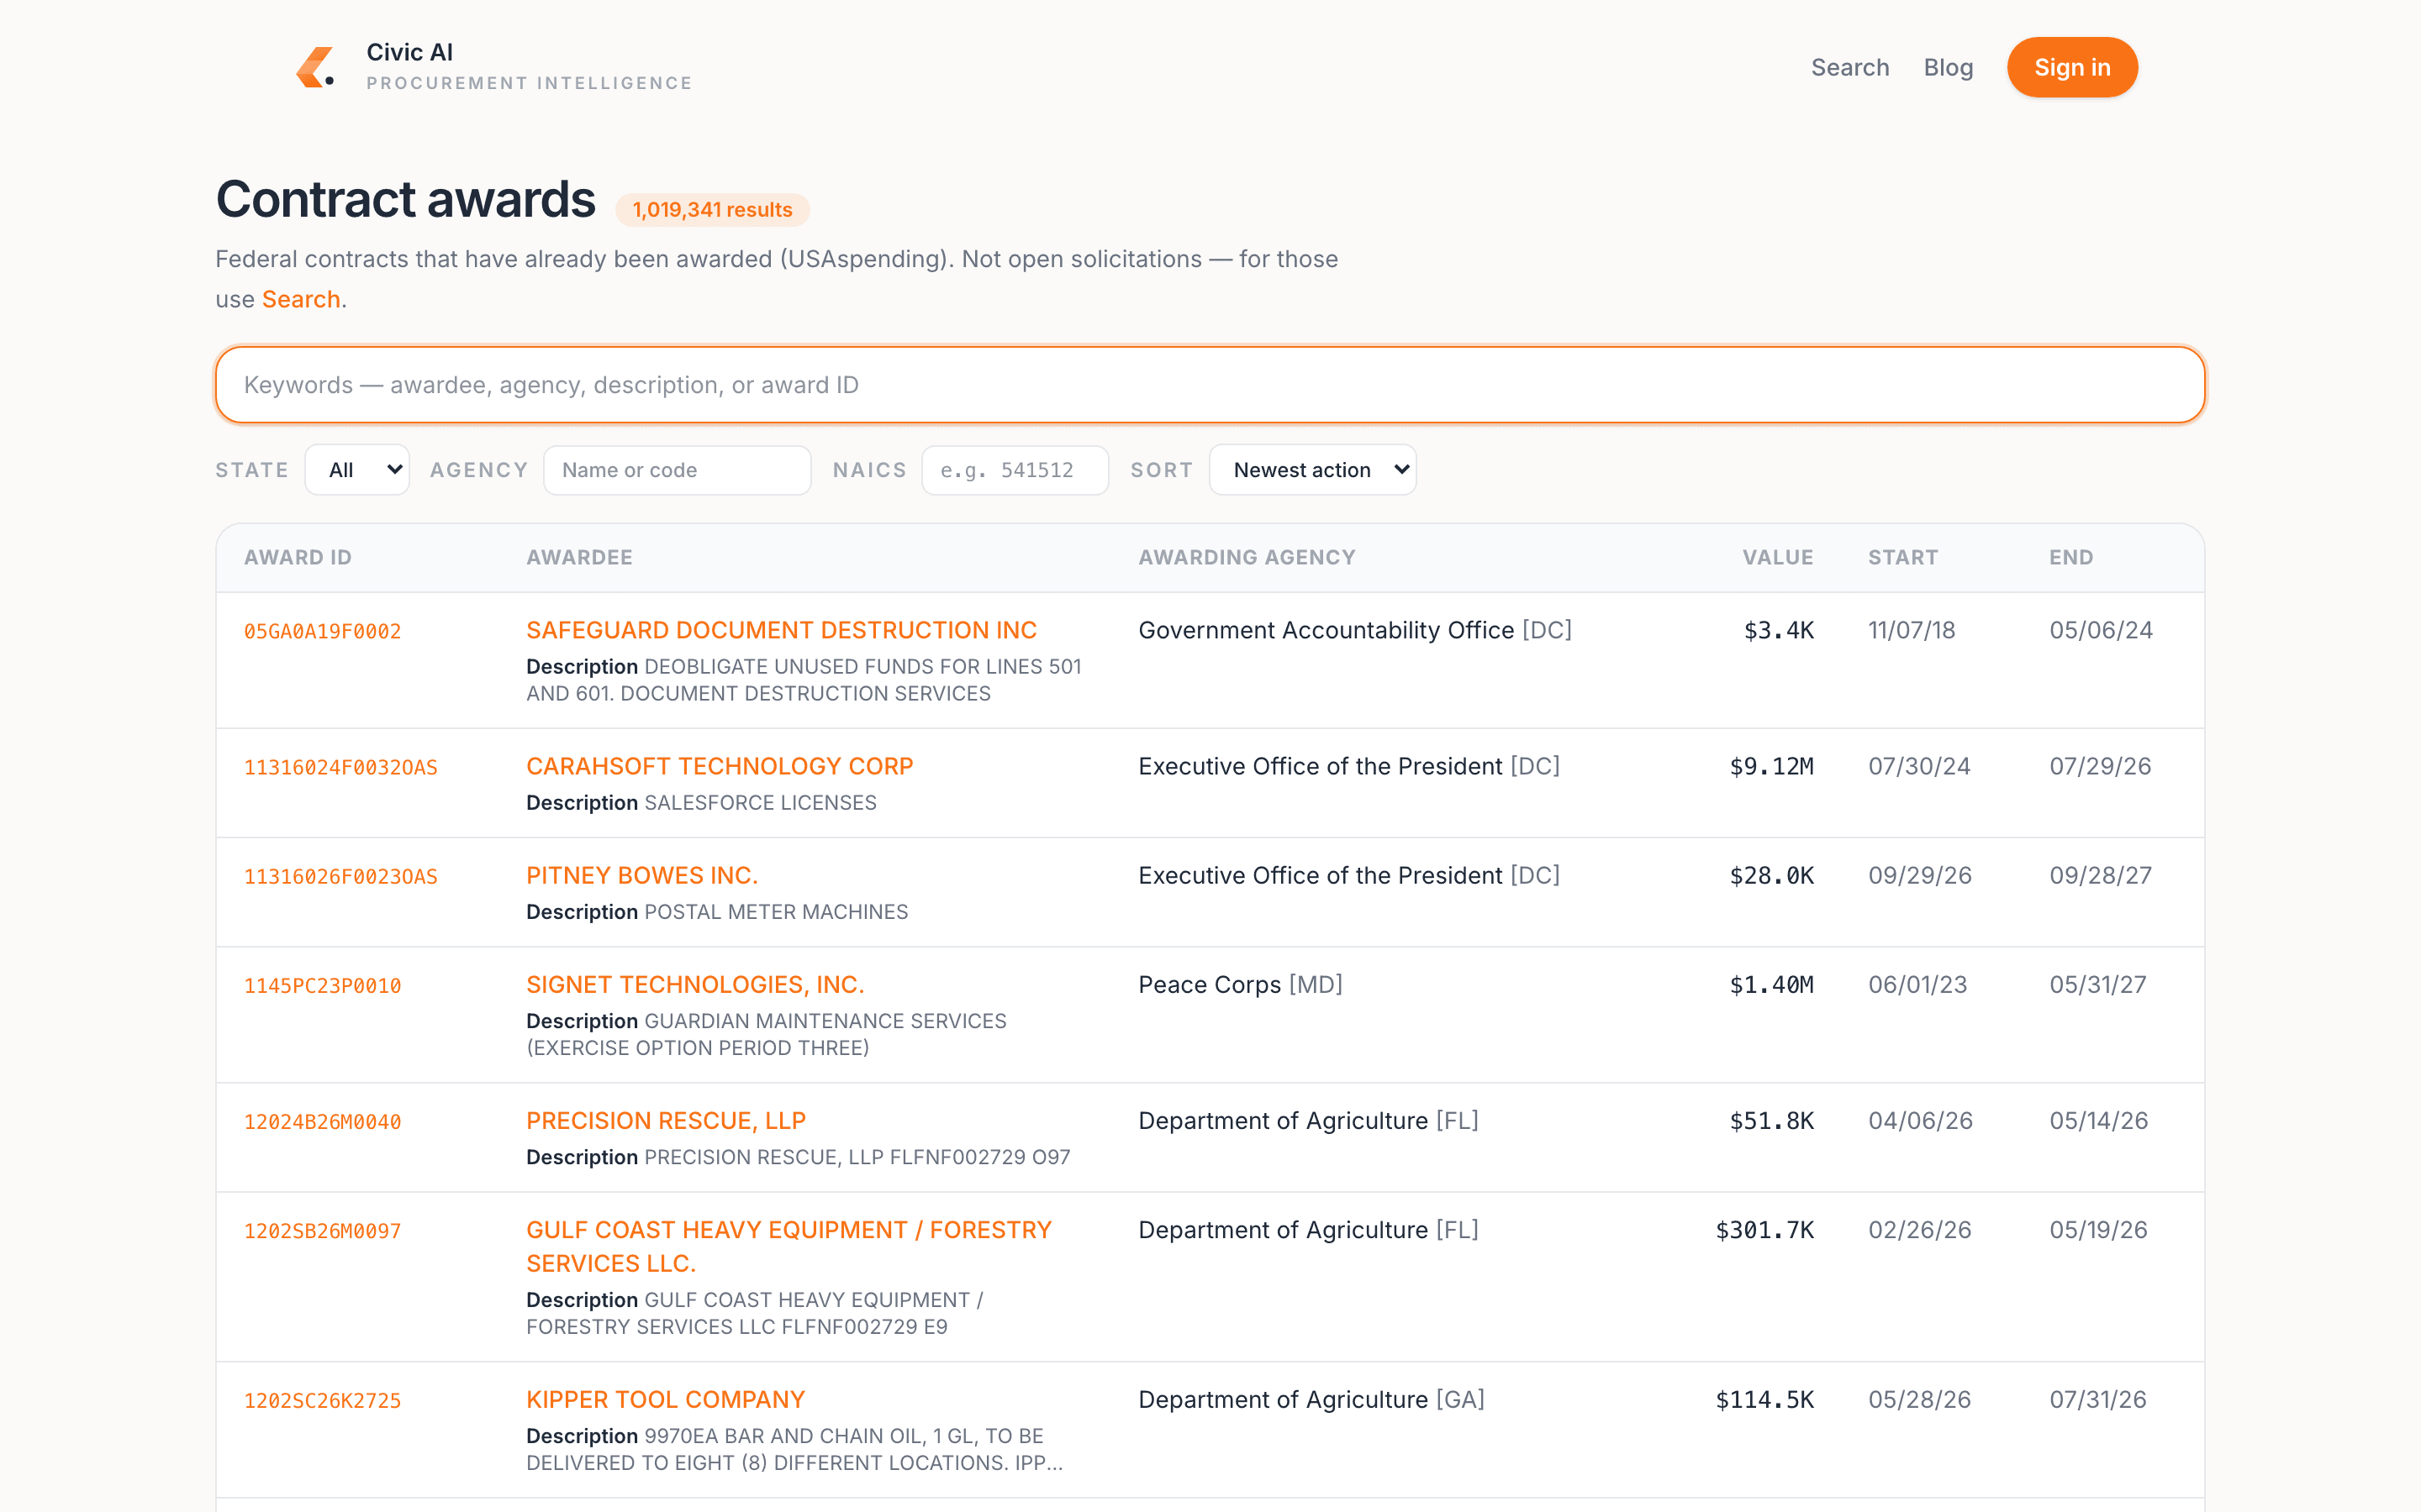Click the POSTAL METER MACHINES description
The image size is (2421, 1512).
pos(775,911)
